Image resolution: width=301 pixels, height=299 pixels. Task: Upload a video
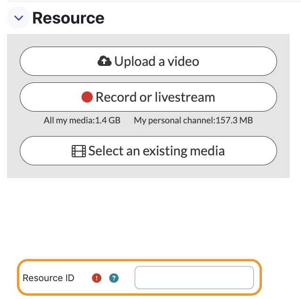click(x=148, y=61)
